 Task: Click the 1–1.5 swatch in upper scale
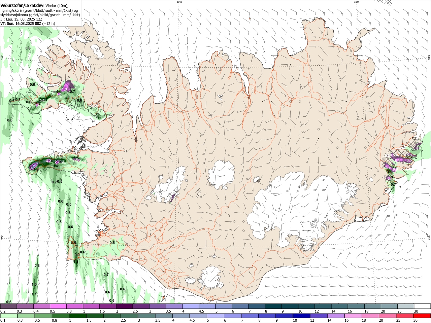point(91,307)
